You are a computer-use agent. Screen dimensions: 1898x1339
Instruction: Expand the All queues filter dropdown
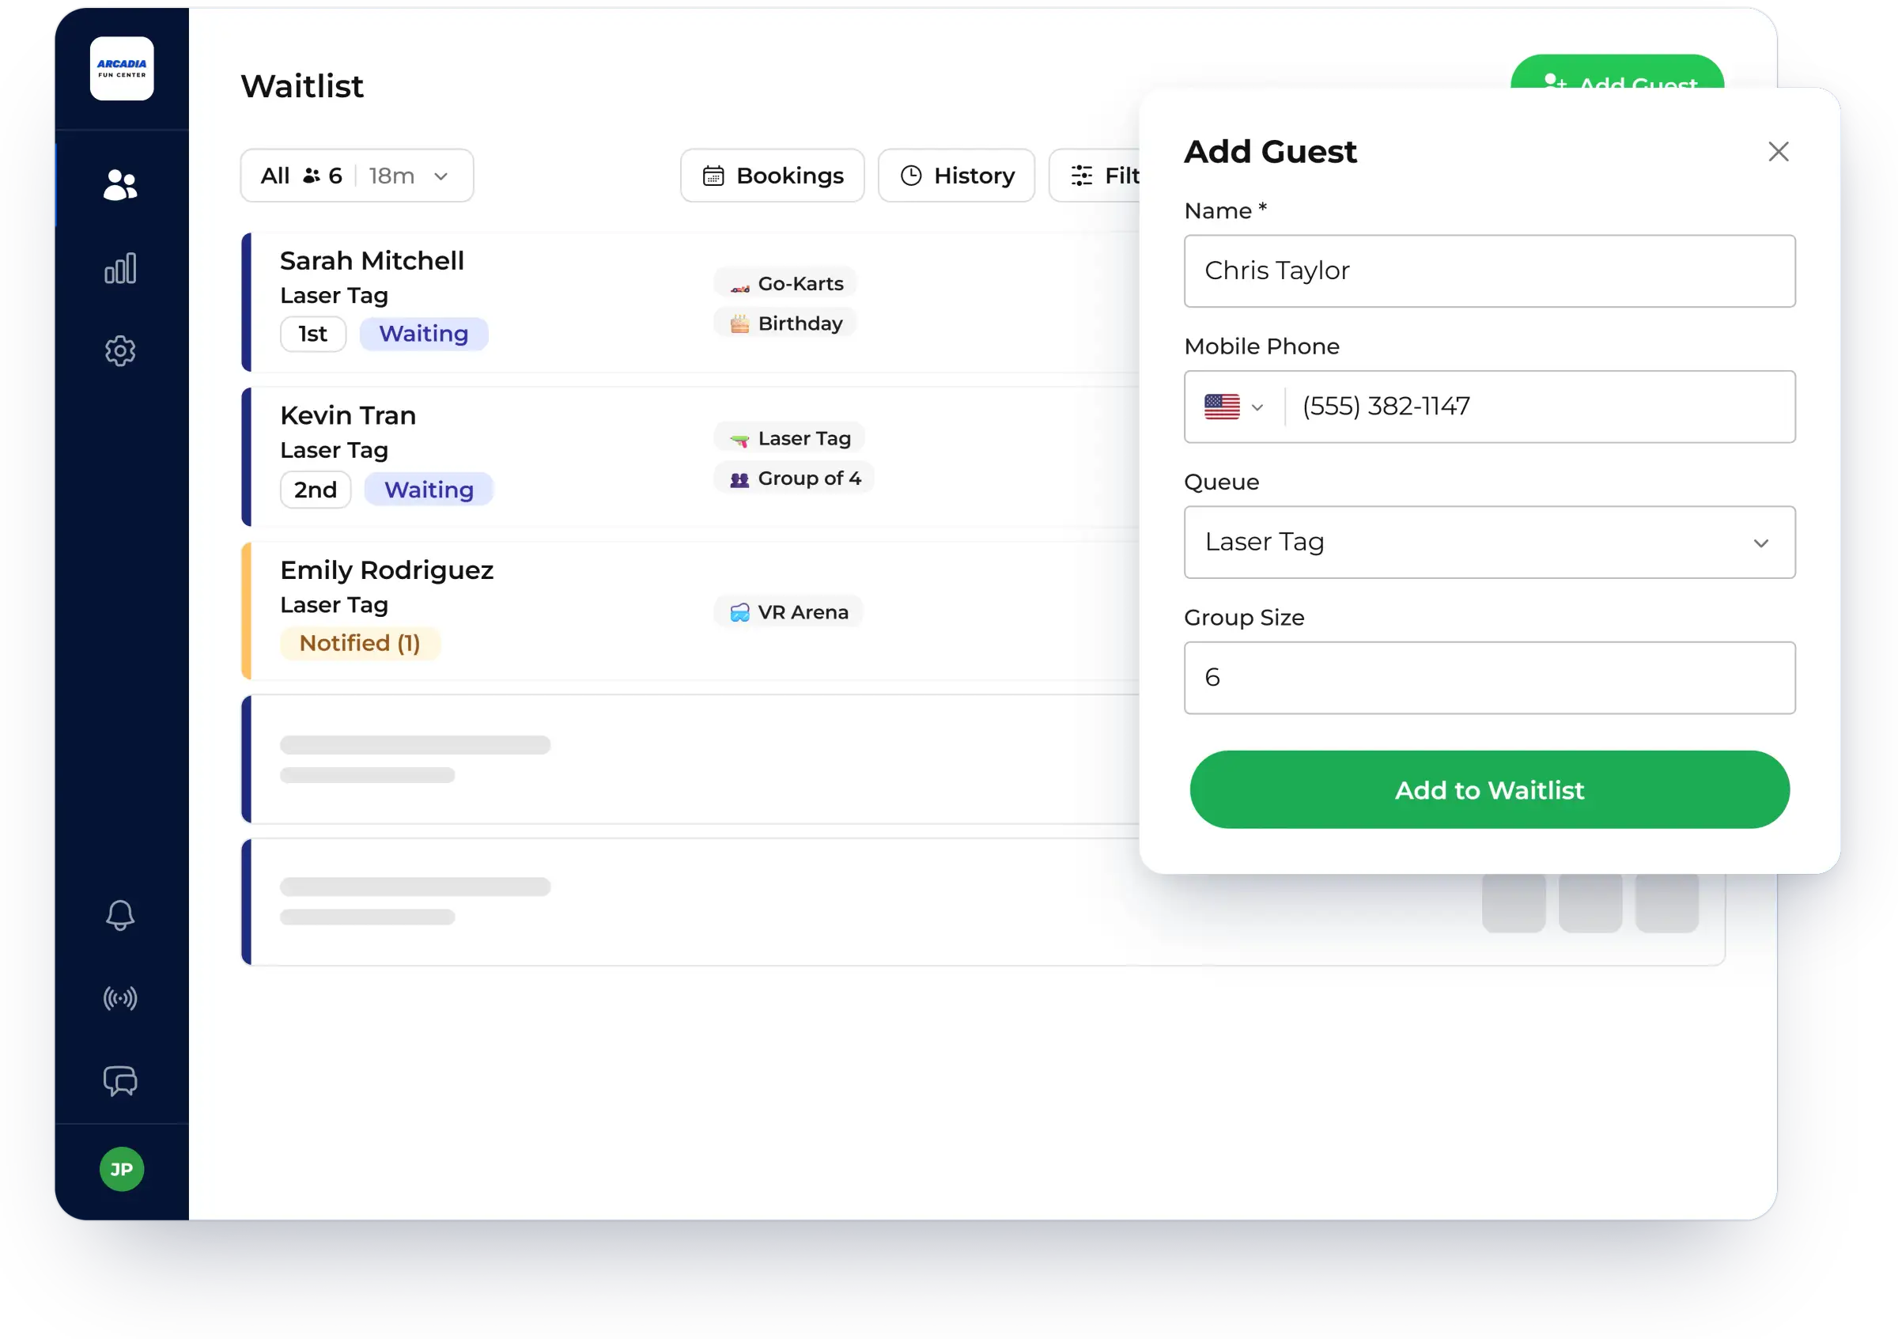pyautogui.click(x=357, y=176)
